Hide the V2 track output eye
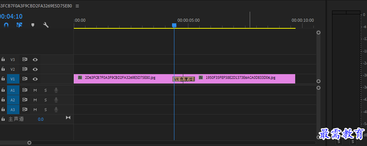The width and height of the screenshot is (367, 146). (x=35, y=70)
